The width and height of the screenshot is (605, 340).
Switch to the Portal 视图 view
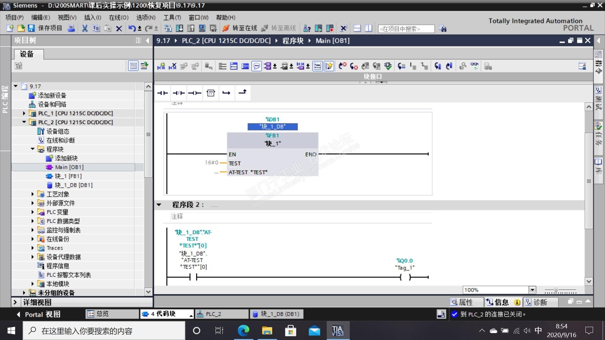[x=38, y=314]
